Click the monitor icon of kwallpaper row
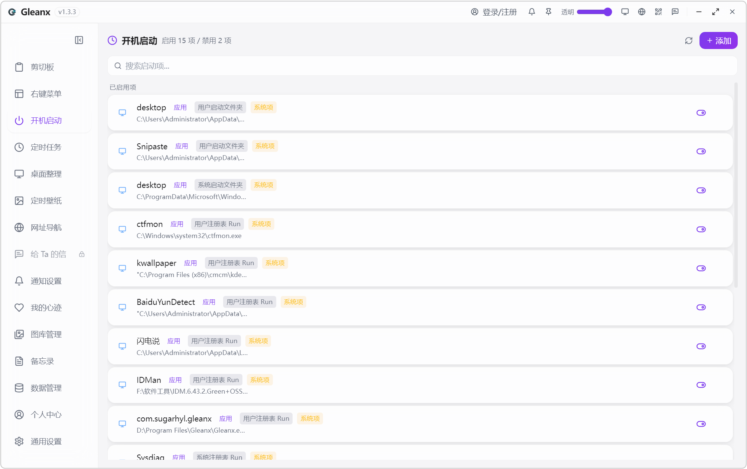The image size is (747, 469). pyautogui.click(x=122, y=268)
